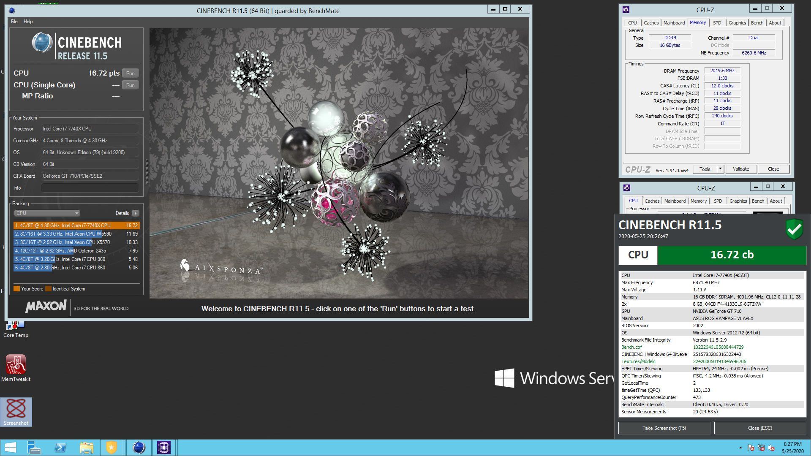Select the top ranked i7-7740X result row

[76, 225]
